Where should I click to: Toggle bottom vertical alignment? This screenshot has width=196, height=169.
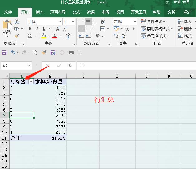coord(95,22)
